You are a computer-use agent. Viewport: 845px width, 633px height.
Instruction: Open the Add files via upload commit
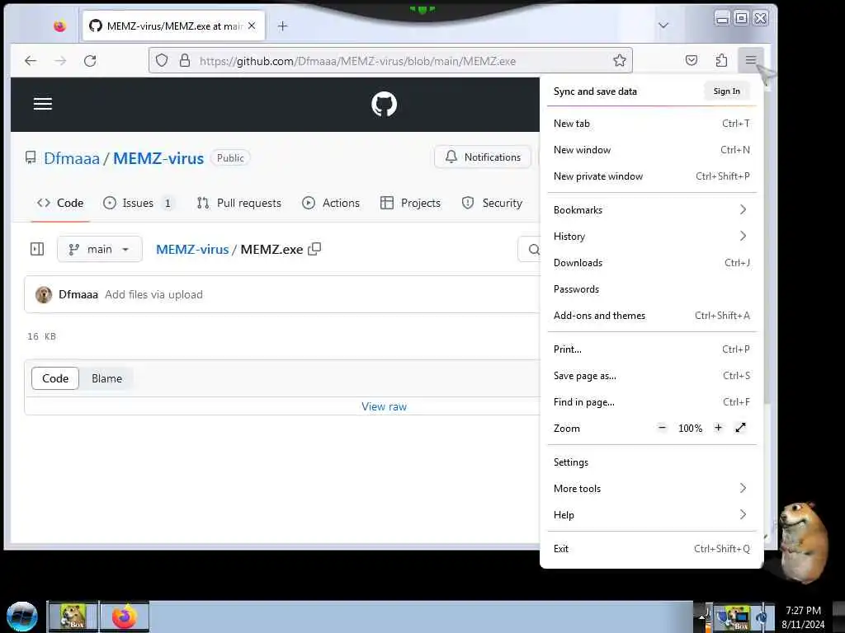[153, 294]
